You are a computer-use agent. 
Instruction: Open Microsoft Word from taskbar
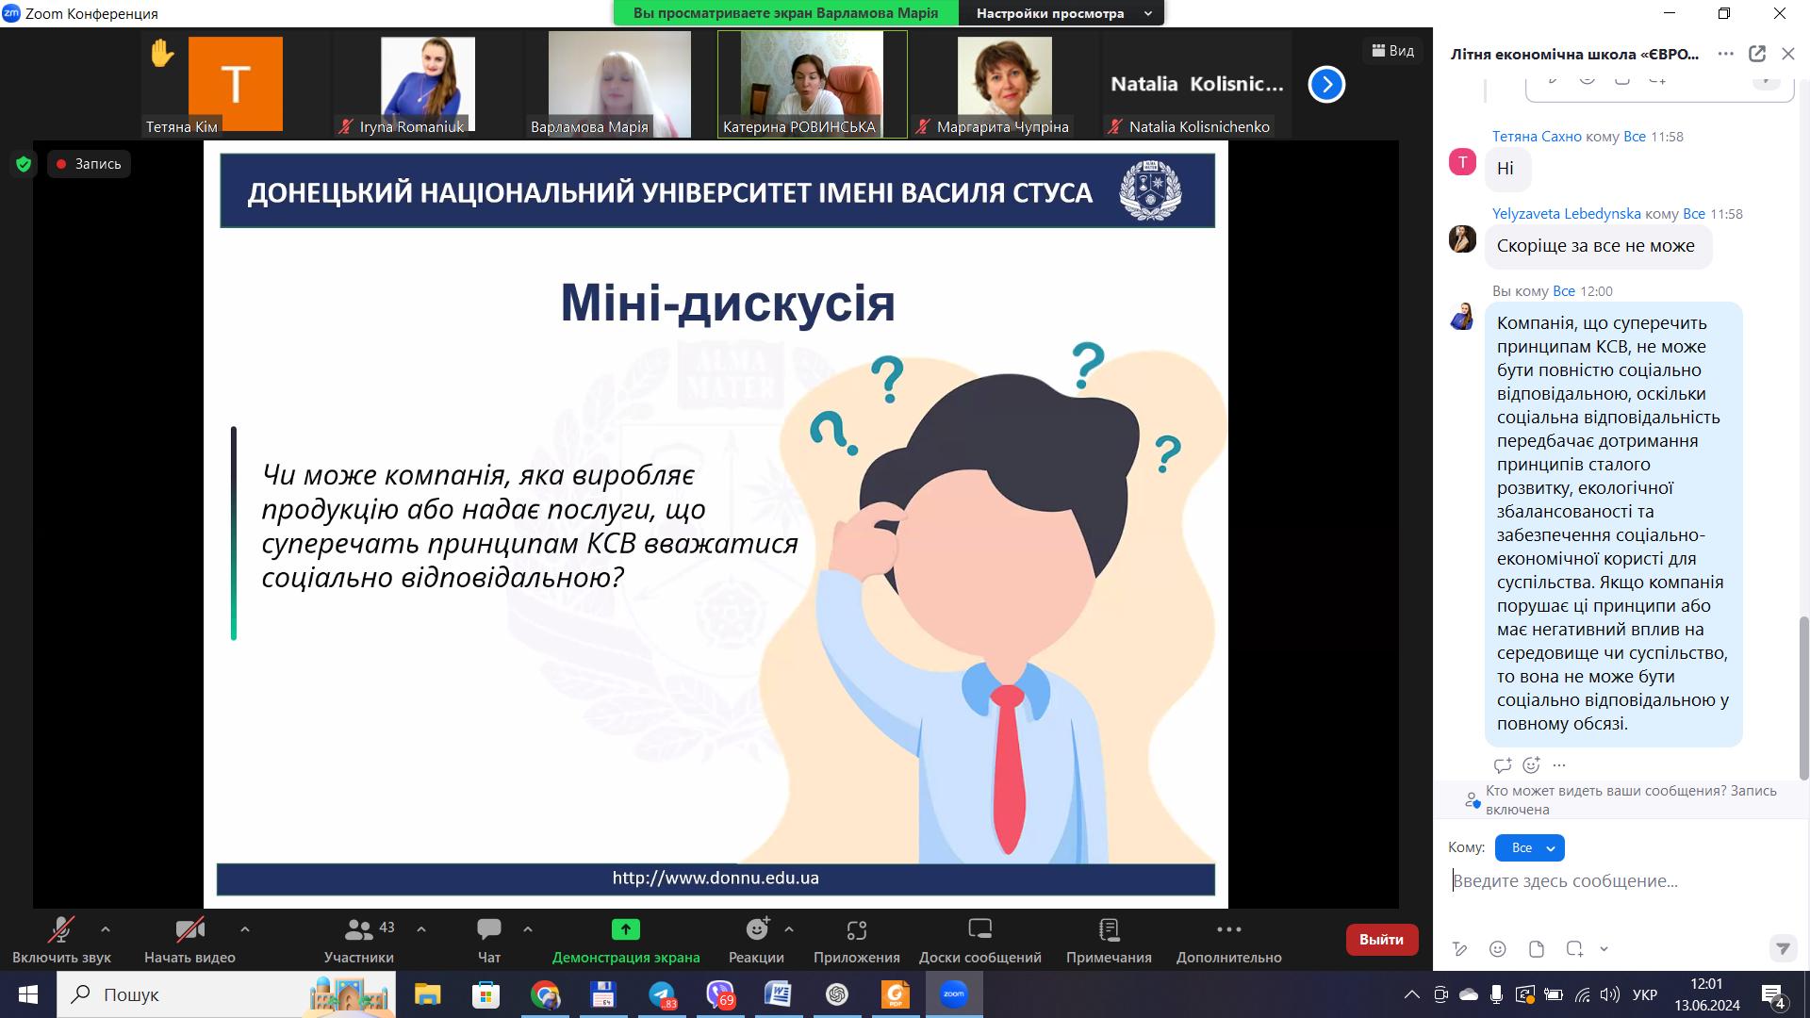[x=779, y=994]
